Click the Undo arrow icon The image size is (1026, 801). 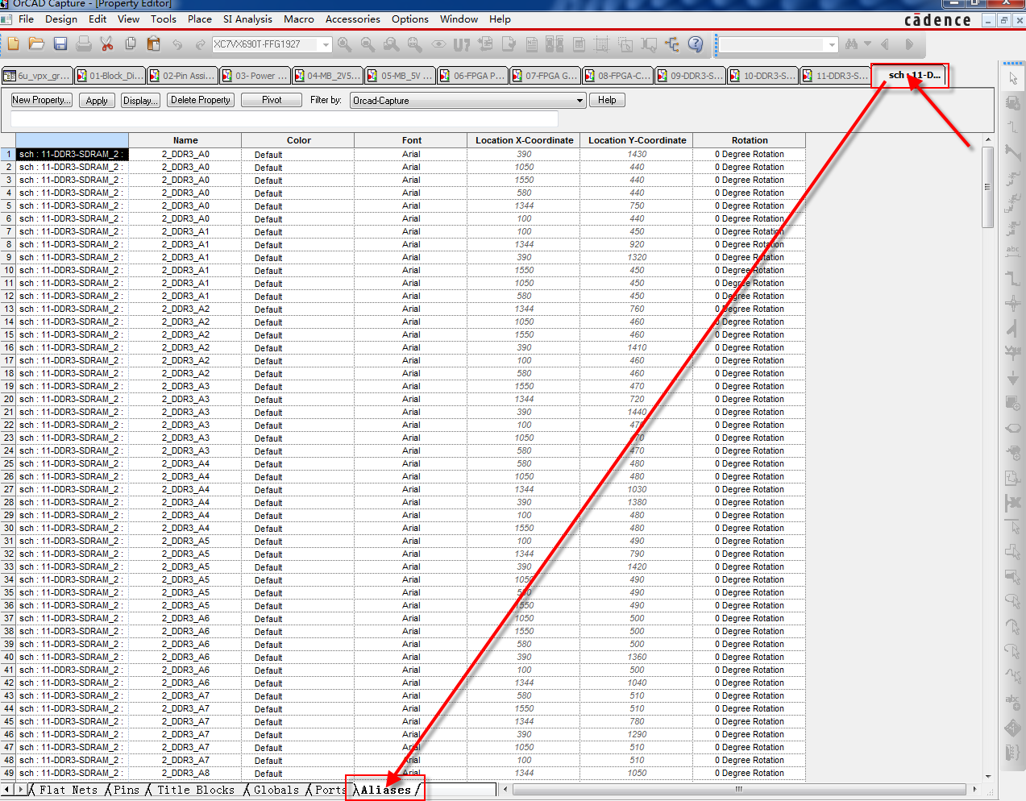pyautogui.click(x=177, y=44)
